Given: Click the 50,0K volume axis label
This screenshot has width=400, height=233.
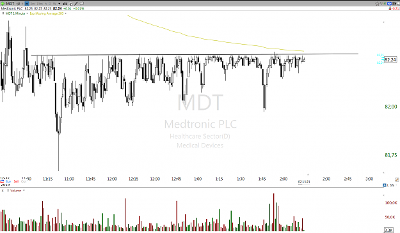Looking at the screenshot, I should [390, 217].
